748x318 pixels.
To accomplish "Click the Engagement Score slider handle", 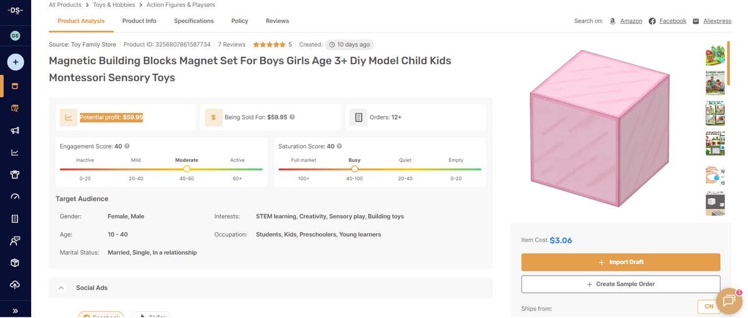I will tap(186, 169).
